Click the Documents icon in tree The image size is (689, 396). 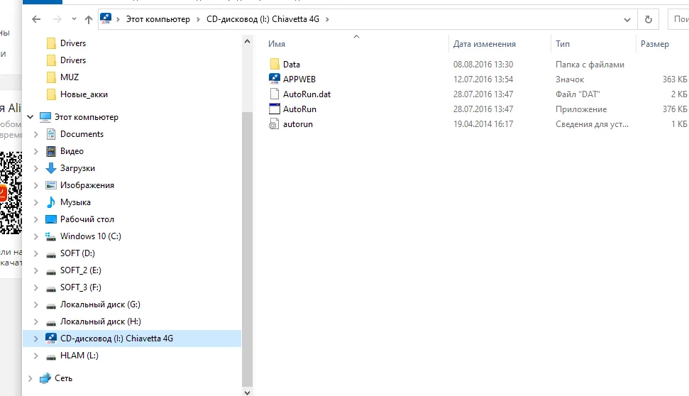tap(51, 134)
